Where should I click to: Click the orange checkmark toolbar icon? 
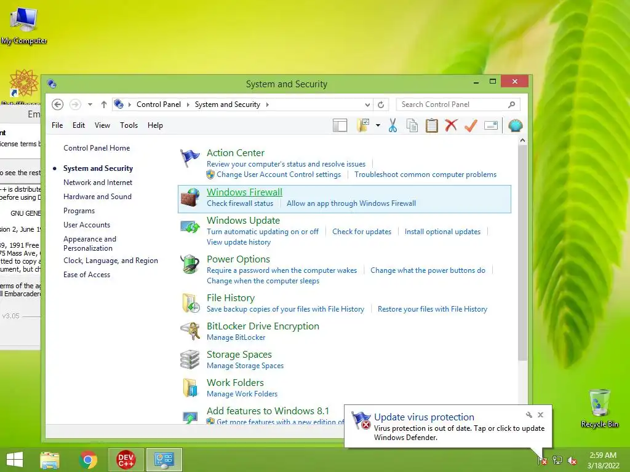pyautogui.click(x=471, y=125)
